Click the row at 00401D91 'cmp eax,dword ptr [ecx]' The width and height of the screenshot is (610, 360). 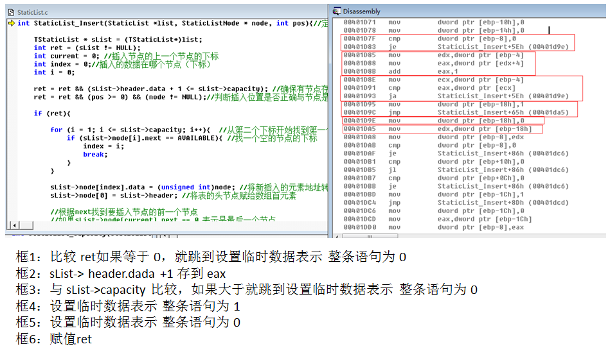[x=429, y=88]
